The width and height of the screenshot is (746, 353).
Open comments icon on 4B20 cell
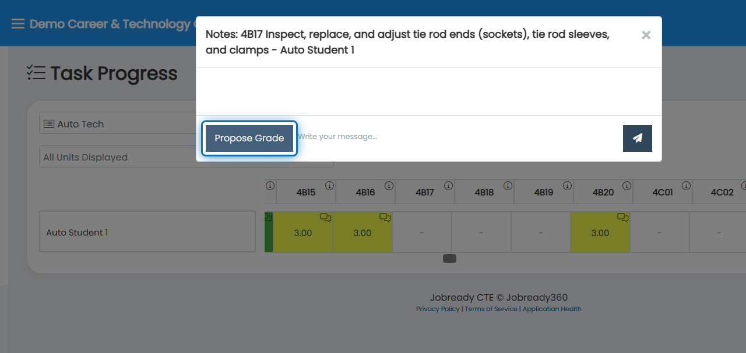[623, 217]
